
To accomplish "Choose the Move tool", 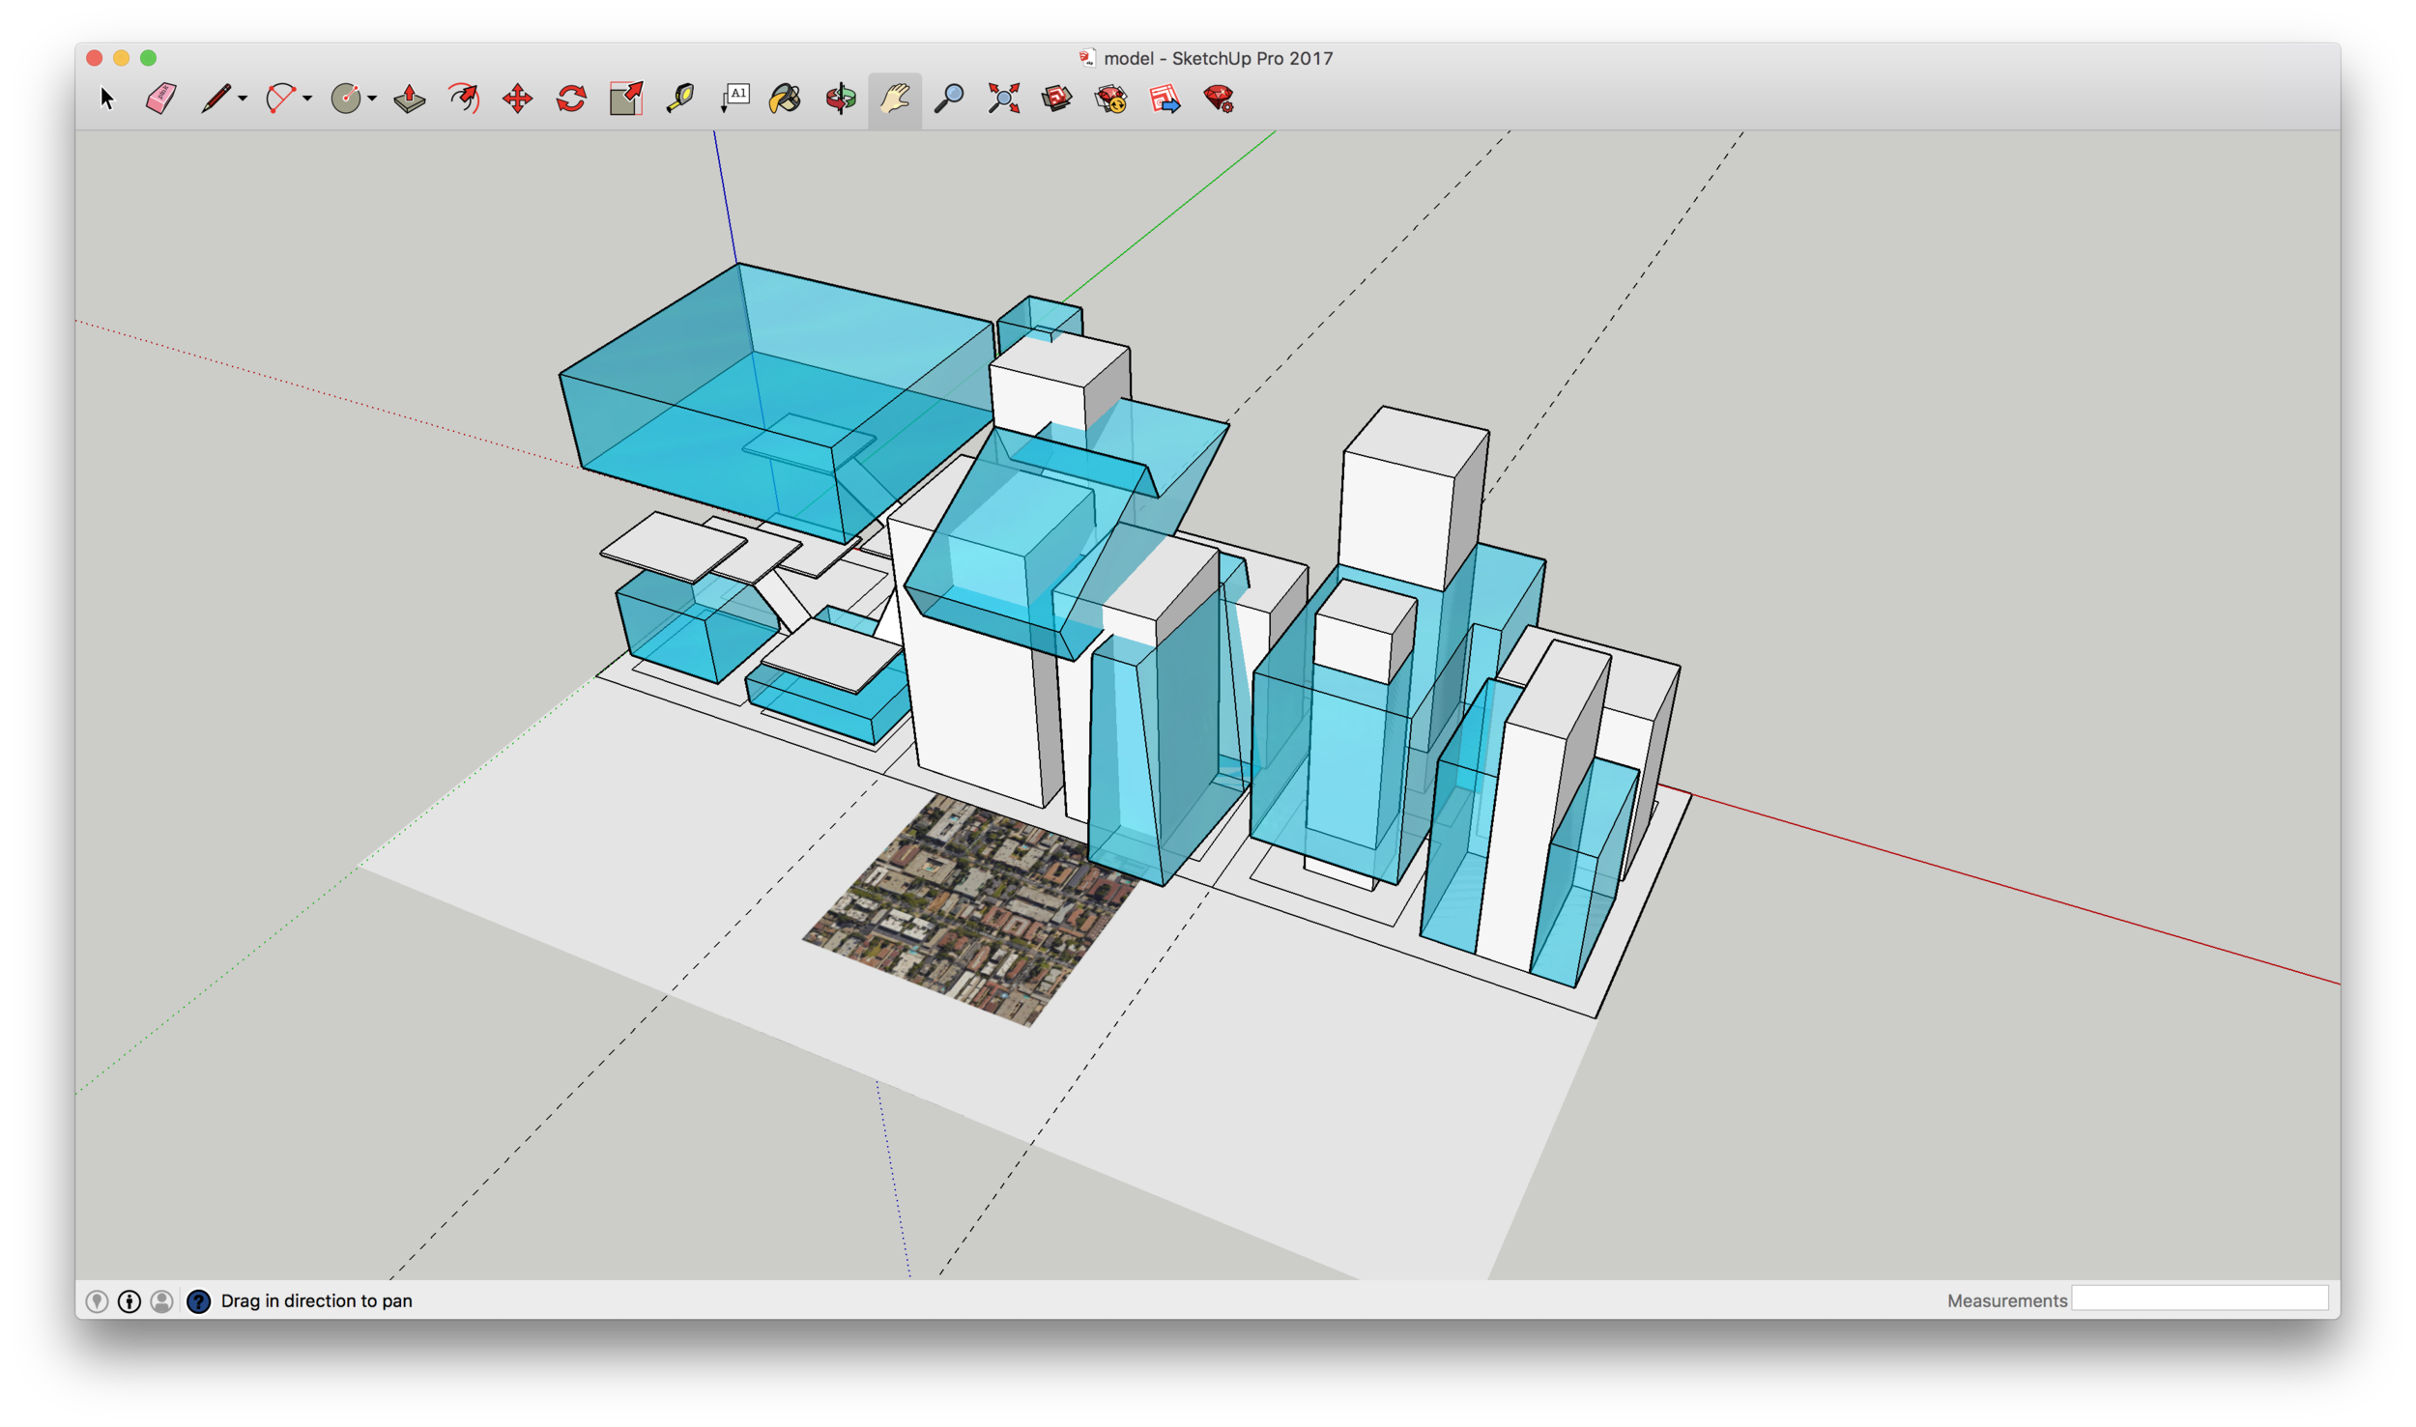I will coord(518,99).
